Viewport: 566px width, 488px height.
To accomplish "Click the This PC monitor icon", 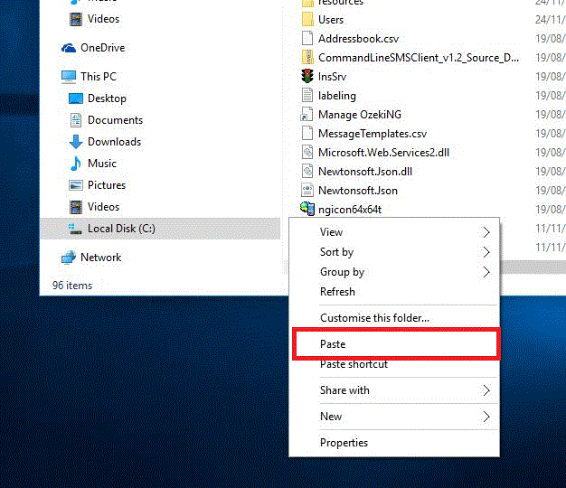I will click(x=69, y=77).
